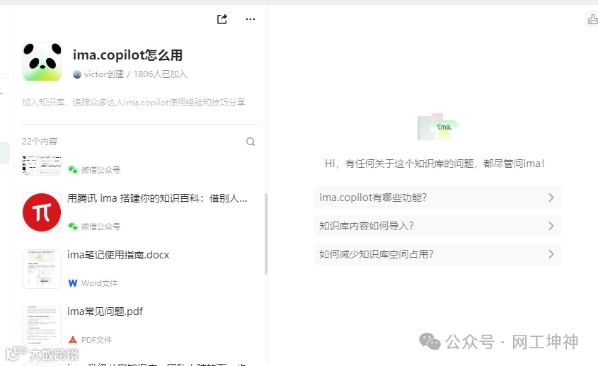This screenshot has width=598, height=366.
Task: Click chevron on 如何减少知识库空间占用 suggestion
Action: [551, 254]
